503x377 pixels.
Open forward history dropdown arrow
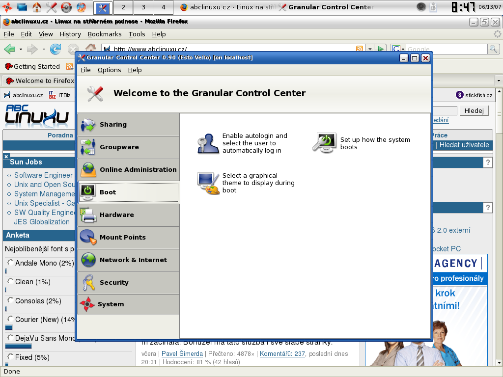(44, 50)
